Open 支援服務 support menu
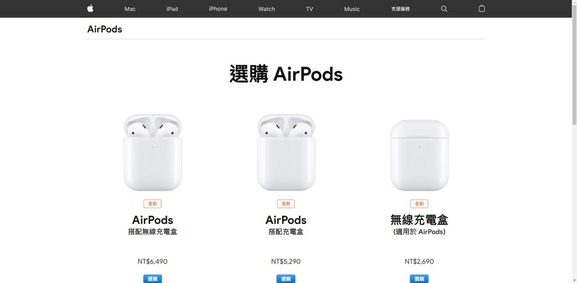Viewport: 577px width, 283px height. click(400, 9)
